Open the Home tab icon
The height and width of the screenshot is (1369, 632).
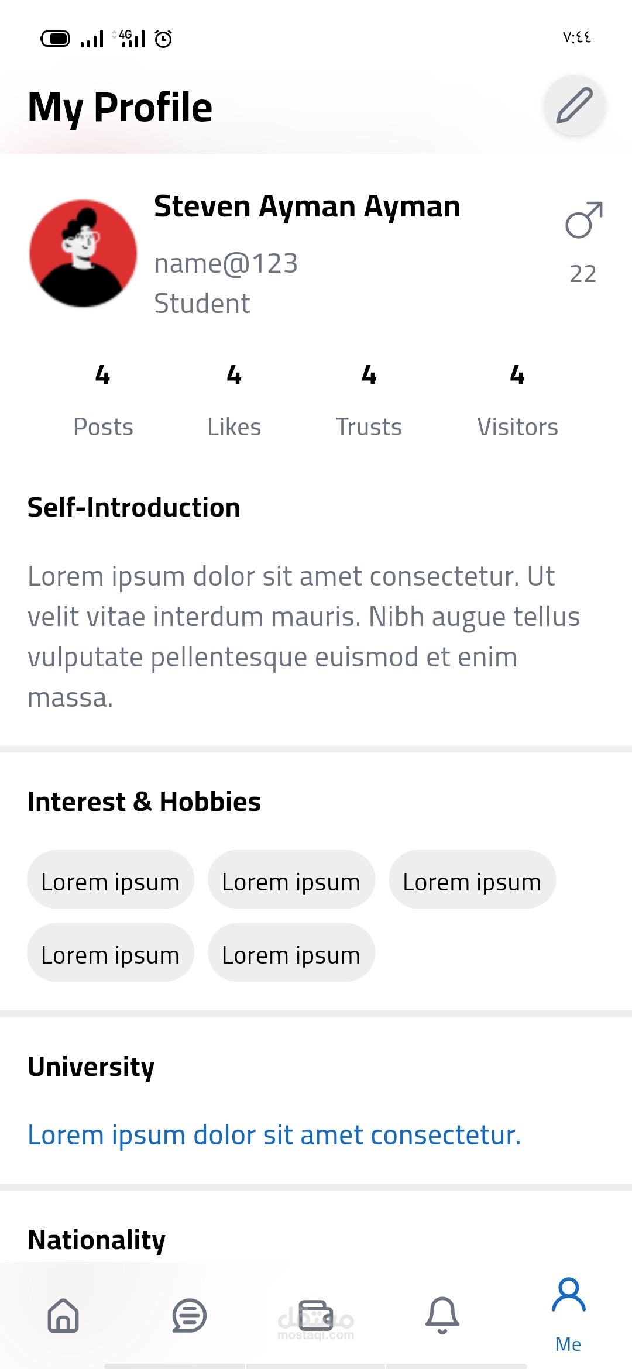pos(63,1315)
